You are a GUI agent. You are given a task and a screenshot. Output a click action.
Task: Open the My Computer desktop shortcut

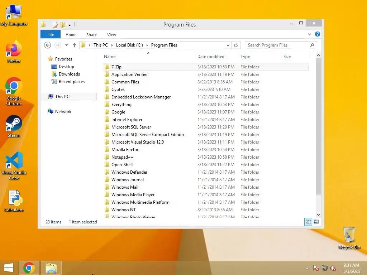point(14,15)
